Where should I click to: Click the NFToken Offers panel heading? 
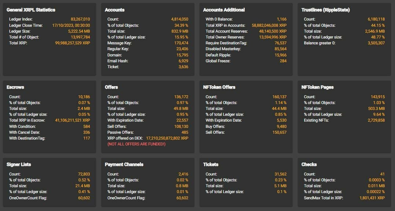tap(219, 87)
